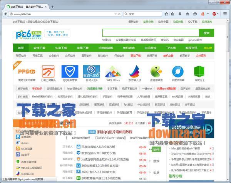Click the 排行榜 yellow nav item
The height and width of the screenshot is (183, 231).
208,48
